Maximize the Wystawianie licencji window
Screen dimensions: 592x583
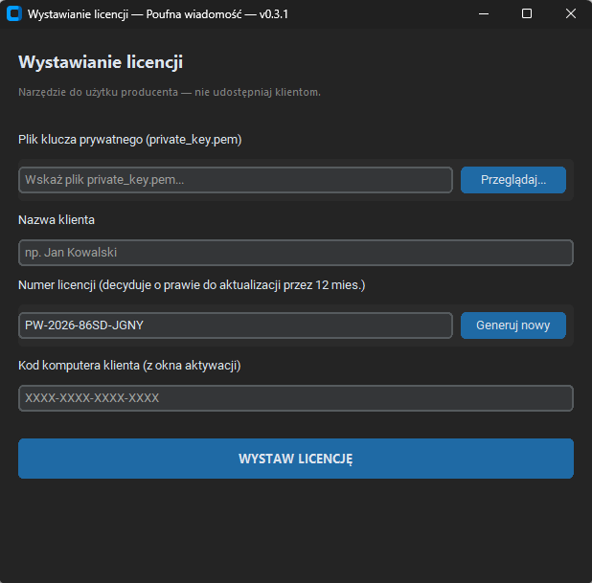click(527, 14)
